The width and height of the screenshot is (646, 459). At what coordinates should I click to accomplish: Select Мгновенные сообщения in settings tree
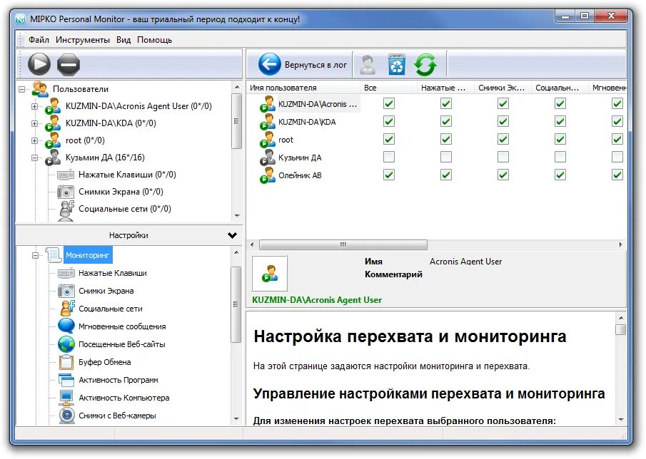122,326
